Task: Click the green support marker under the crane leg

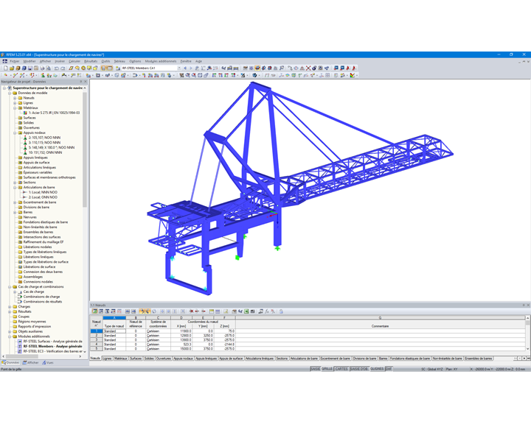Action: [278, 249]
